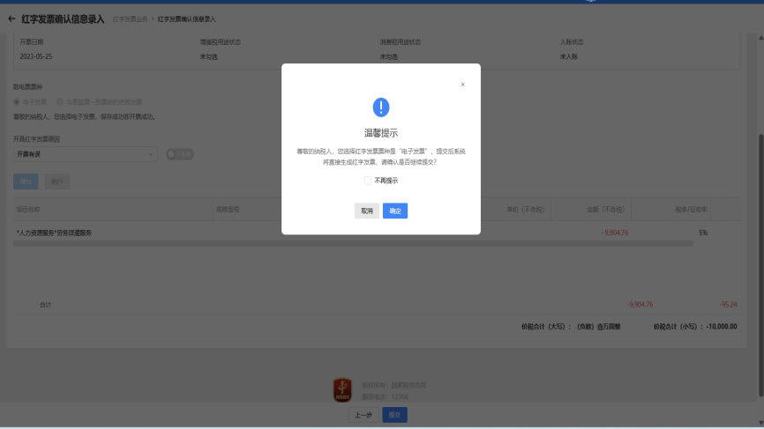Click the blue 提交 button
This screenshot has height=429, width=764.
(394, 415)
